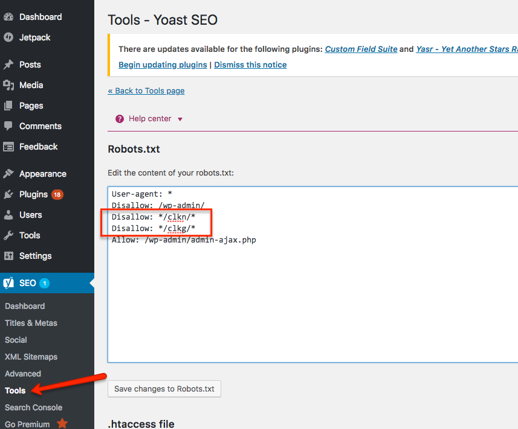Click the 'Allow: /wp-admin/admin-ajax.php' line
The width and height of the screenshot is (518, 429).
[184, 240]
